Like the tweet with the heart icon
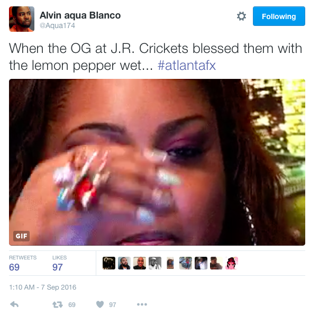The height and width of the screenshot is (315, 310). 100,304
